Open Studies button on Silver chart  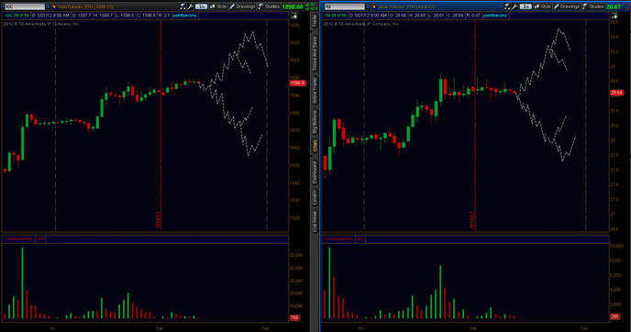point(593,6)
